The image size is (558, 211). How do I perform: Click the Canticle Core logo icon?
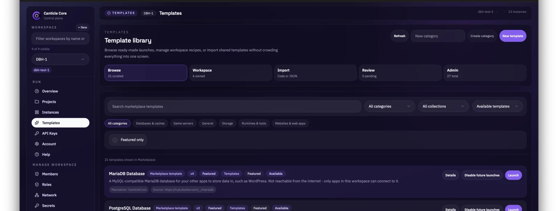[36, 15]
